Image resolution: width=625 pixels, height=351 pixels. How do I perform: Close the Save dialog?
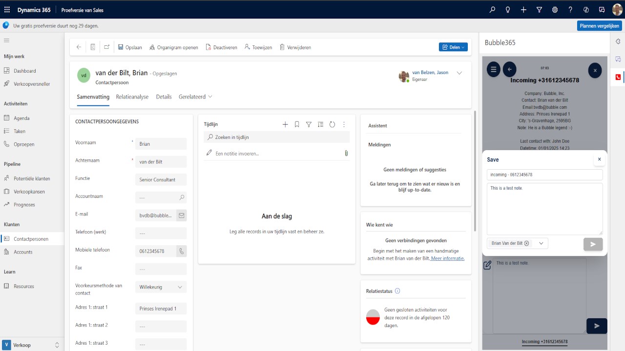point(599,159)
